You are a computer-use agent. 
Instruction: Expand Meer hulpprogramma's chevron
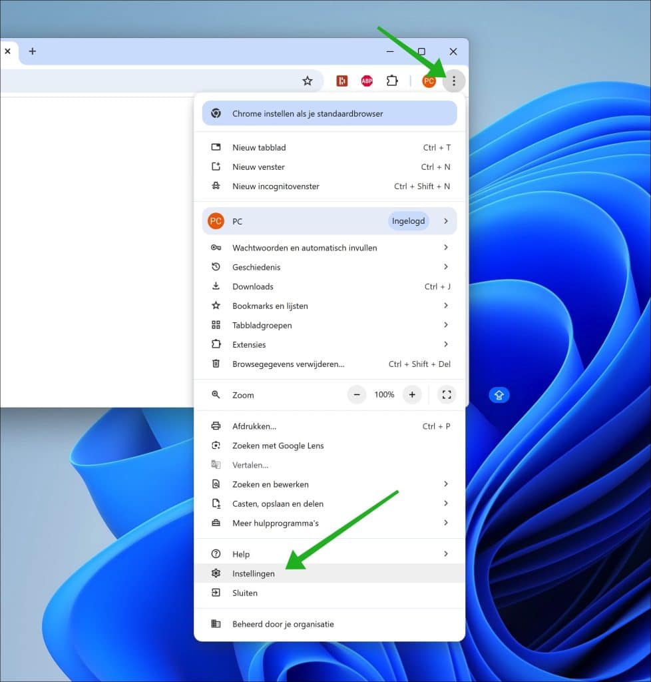(x=446, y=523)
